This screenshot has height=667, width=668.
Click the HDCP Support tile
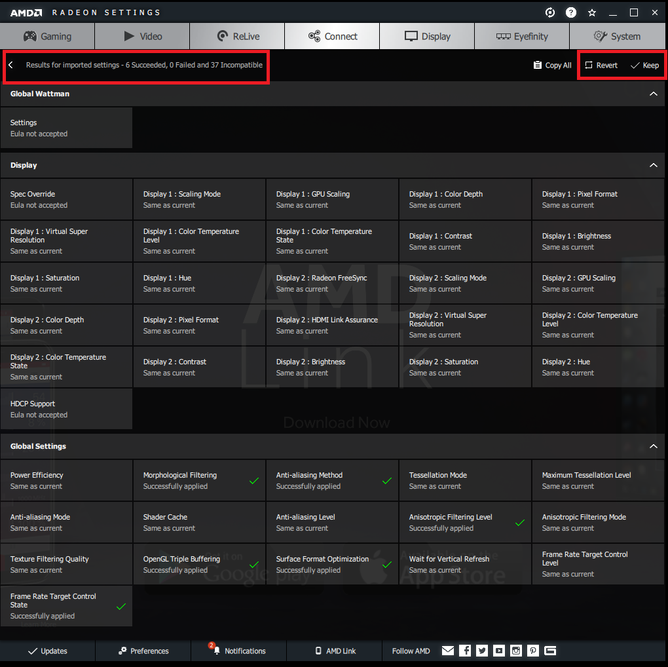click(x=66, y=409)
